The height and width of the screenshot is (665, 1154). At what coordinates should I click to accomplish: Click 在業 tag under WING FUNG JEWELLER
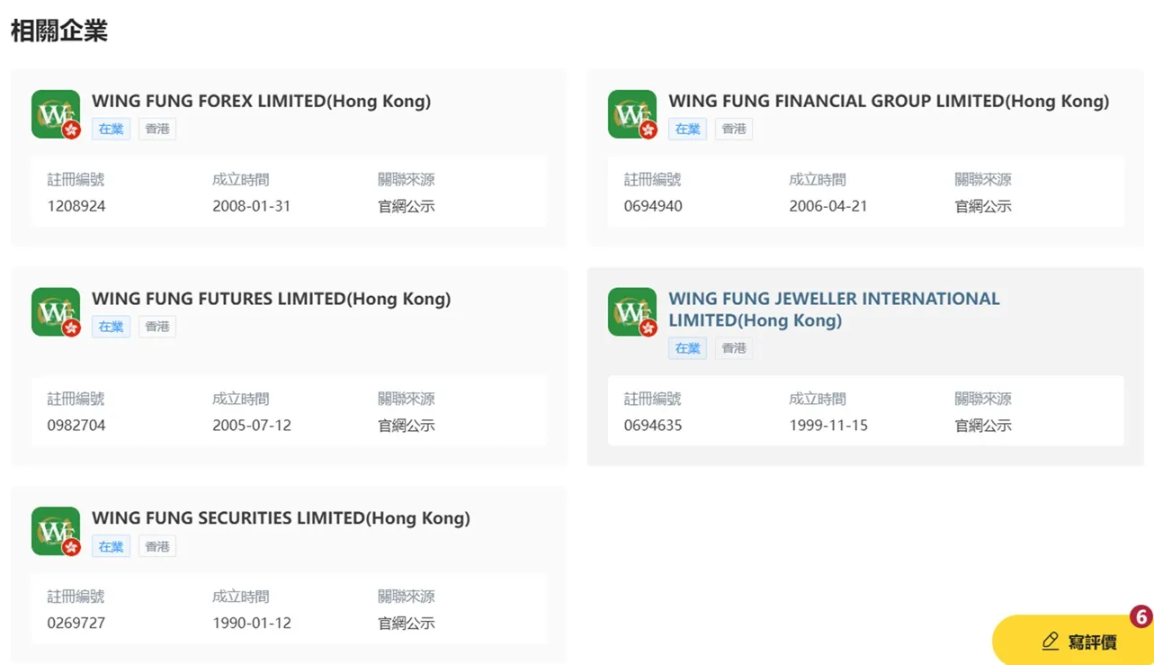tap(687, 348)
